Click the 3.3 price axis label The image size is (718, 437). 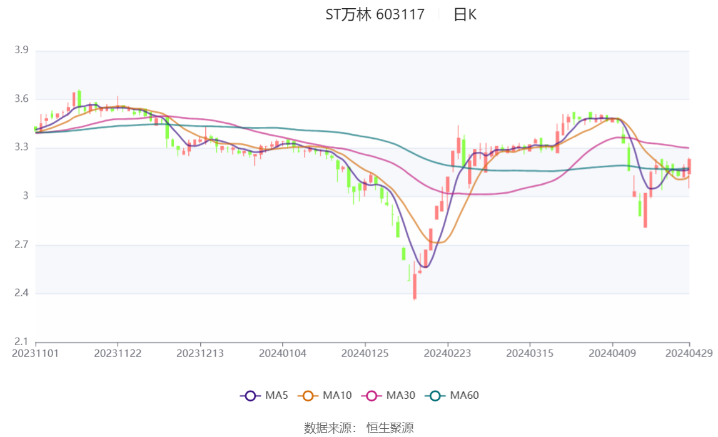coord(21,148)
